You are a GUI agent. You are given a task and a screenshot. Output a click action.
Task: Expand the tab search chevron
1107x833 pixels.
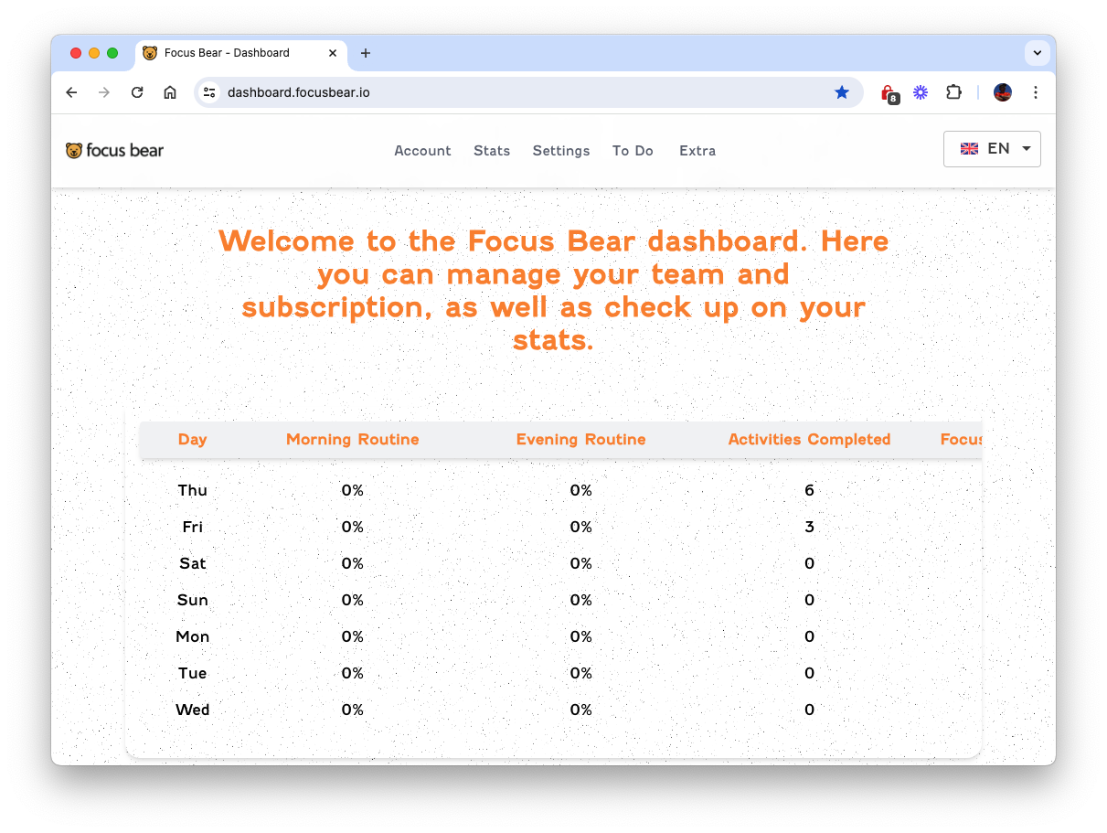(x=1037, y=53)
